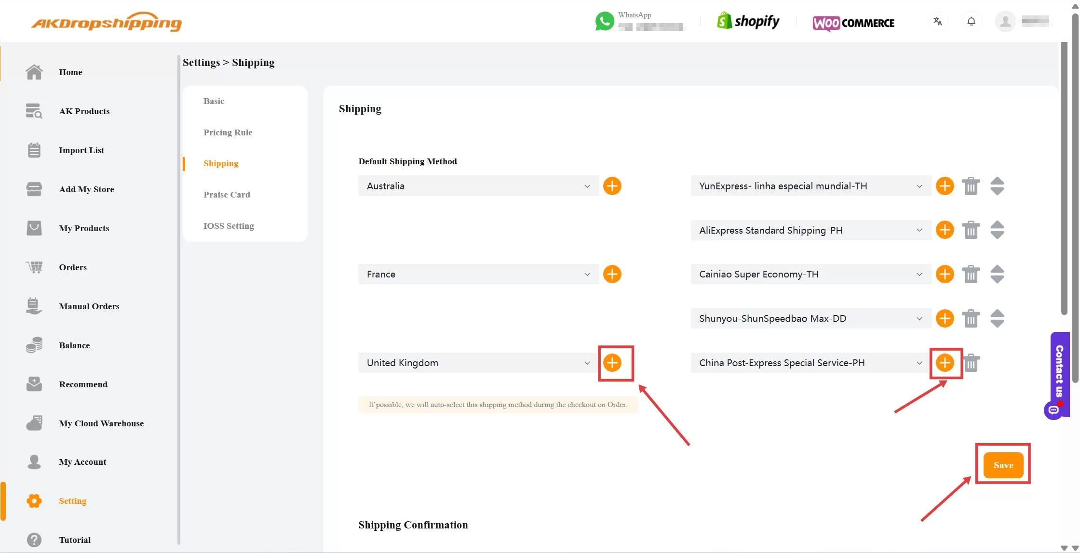Click the Save button
This screenshot has width=1080, height=553.
1003,465
